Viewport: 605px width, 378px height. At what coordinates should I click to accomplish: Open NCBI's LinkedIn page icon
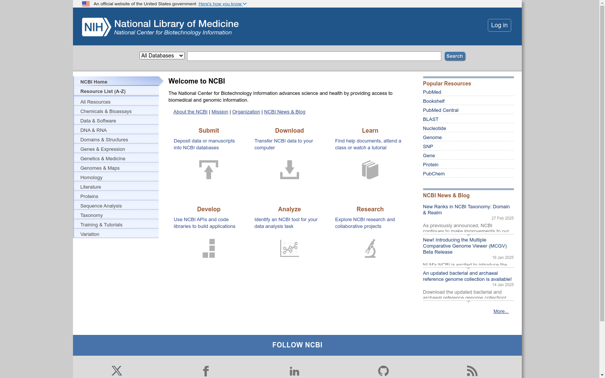[x=295, y=371]
